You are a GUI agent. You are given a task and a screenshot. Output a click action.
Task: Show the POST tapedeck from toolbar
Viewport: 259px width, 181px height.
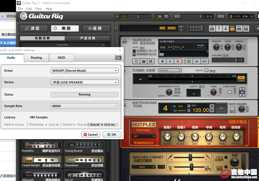[x=239, y=28]
